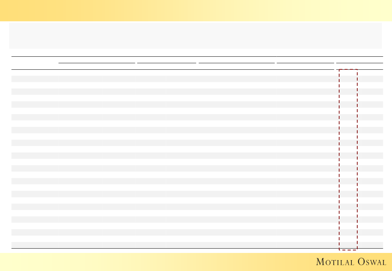This screenshot has height=271, width=392.
Task: Click the top-row cell right of the dashed box
Action: click(370, 73)
